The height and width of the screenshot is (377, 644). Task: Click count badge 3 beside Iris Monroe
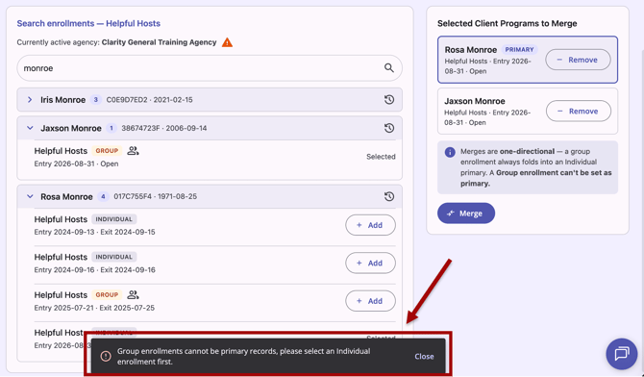point(96,99)
